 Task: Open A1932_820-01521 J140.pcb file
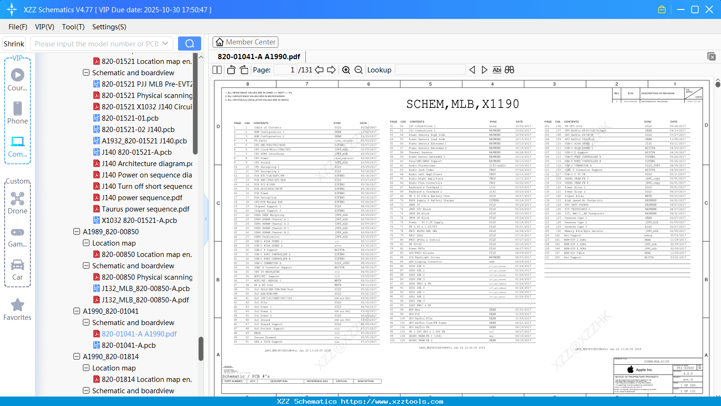point(144,141)
